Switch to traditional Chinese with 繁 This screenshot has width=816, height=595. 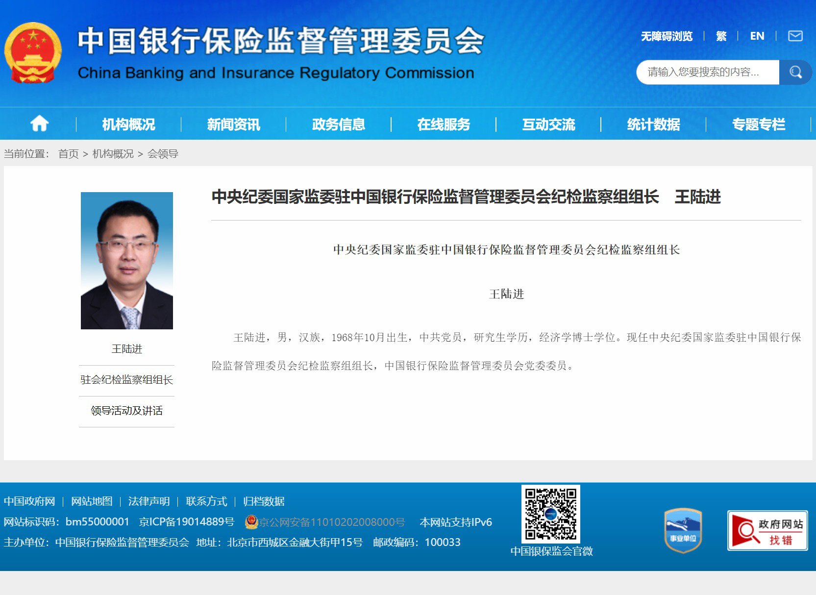pyautogui.click(x=721, y=36)
